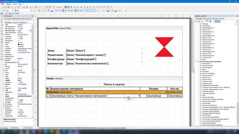
Task: Toggle AllowHTMLTags checkbox
Action: 19,29
